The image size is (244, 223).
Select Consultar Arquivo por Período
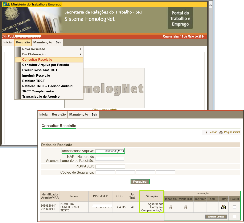(x=46, y=65)
